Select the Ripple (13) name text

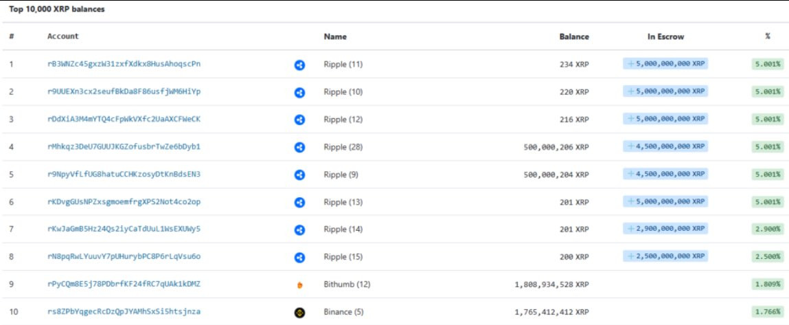343,201
